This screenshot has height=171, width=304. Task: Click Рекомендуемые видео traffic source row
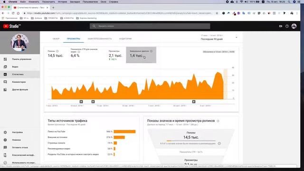click(x=92, y=149)
